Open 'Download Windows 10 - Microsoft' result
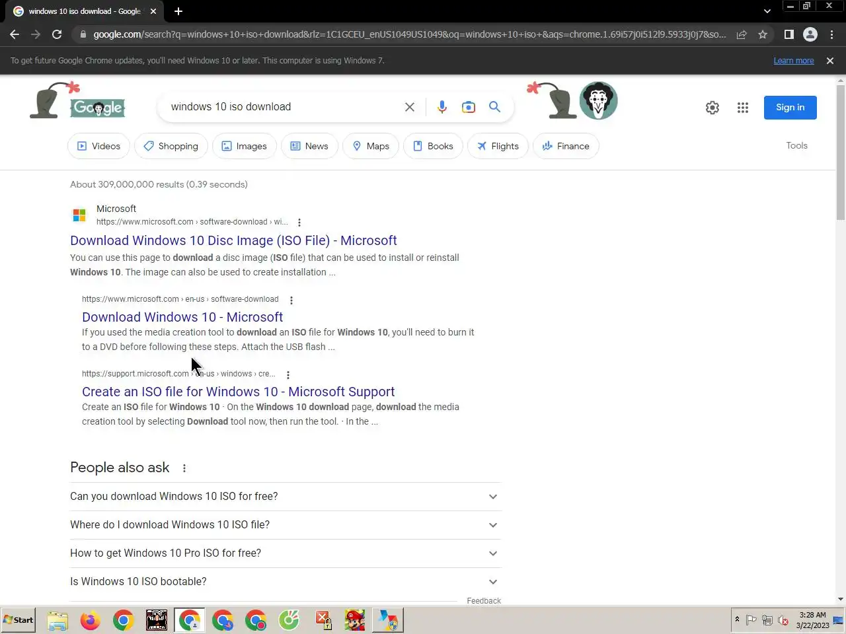This screenshot has height=634, width=846. tap(182, 317)
